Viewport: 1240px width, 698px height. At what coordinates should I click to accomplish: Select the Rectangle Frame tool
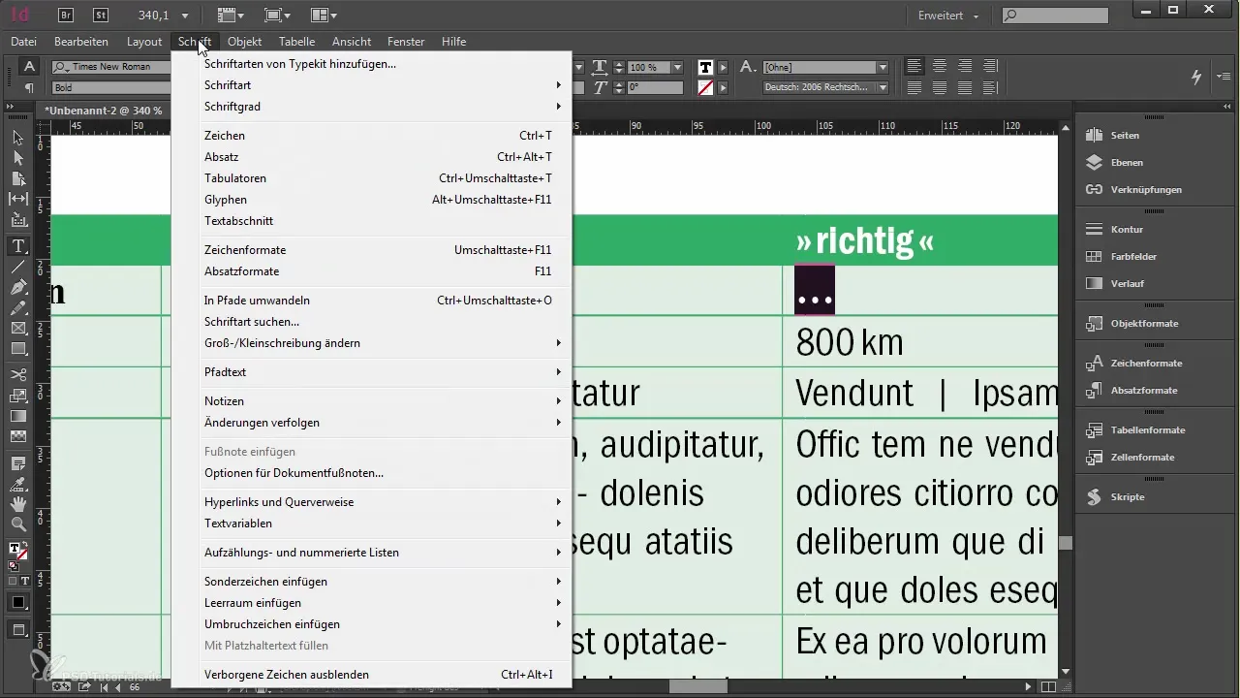[18, 329]
